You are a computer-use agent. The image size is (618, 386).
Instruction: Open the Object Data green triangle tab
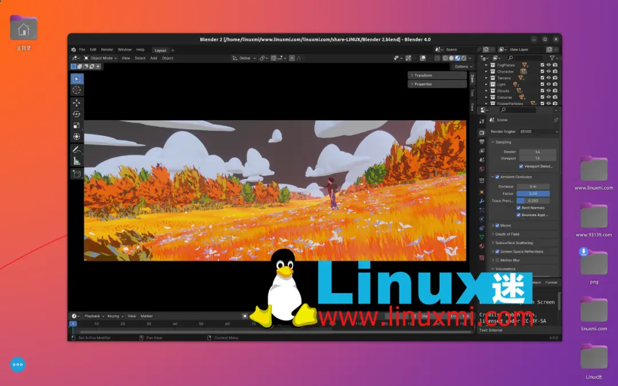[482, 237]
